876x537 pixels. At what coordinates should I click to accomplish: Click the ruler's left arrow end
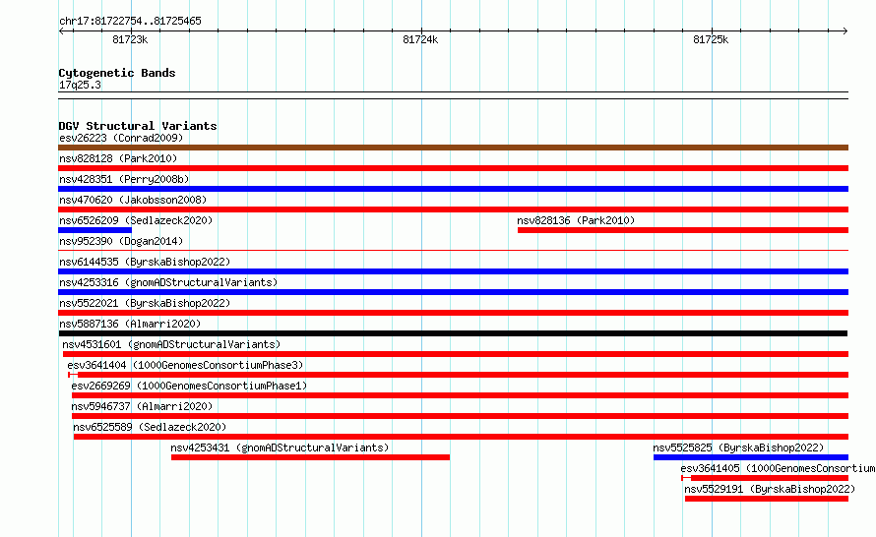point(61,30)
